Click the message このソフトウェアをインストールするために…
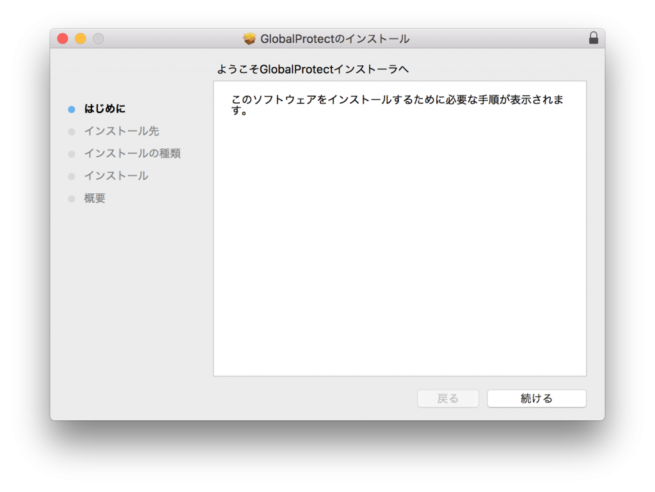This screenshot has height=492, width=655. tap(397, 105)
